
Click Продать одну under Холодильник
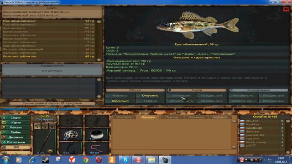(243, 101)
